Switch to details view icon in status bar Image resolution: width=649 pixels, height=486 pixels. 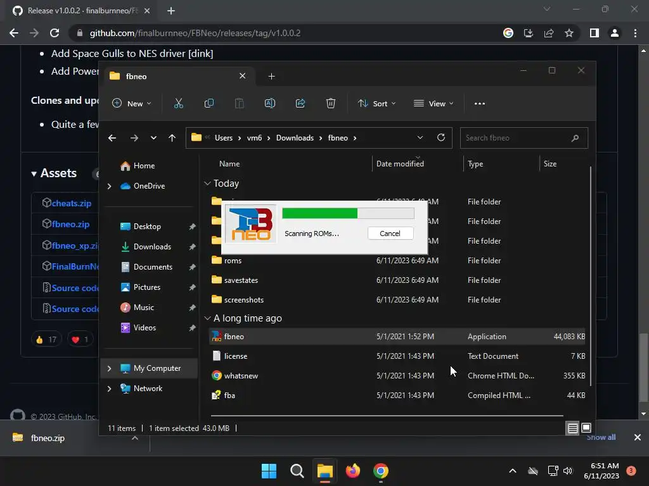point(572,428)
